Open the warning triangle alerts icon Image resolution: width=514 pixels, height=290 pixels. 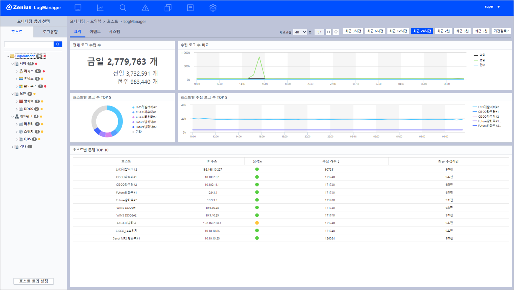[145, 7]
